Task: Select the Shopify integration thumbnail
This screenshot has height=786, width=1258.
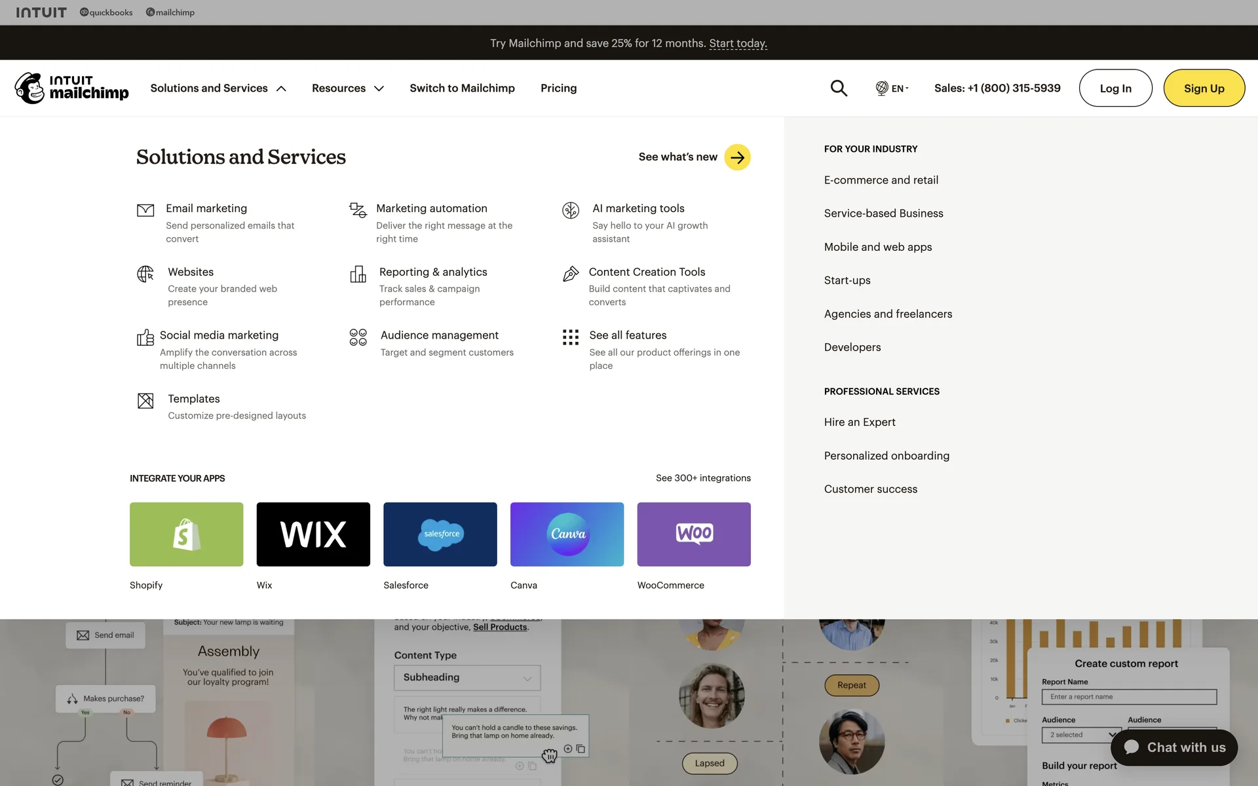Action: [186, 534]
